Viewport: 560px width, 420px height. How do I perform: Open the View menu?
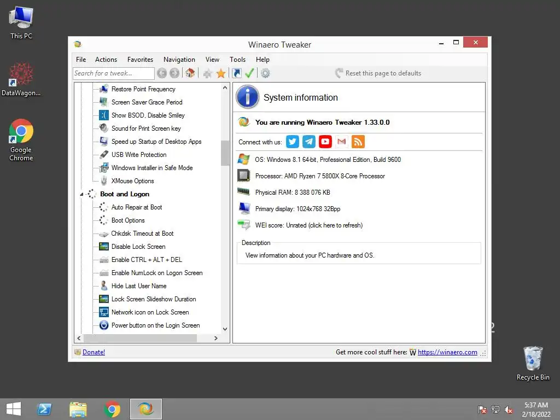212,60
